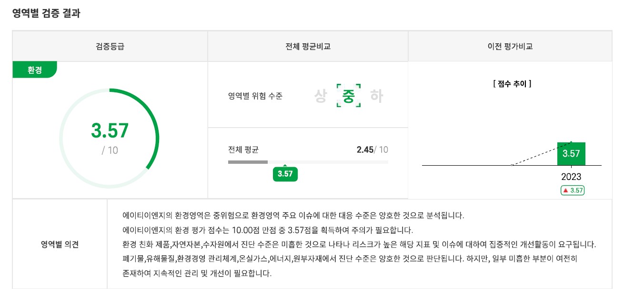Open the 검증등급 column header
This screenshot has height=289, width=624.
coord(110,47)
